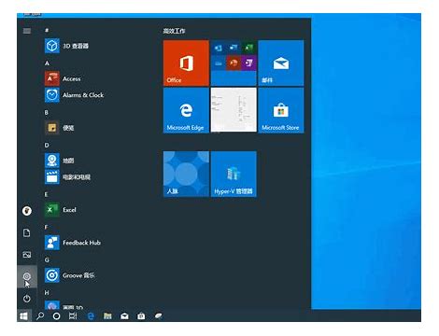This screenshot has width=439, height=336.
Task: Open the Movies & TV app icon
Action: [x=52, y=177]
